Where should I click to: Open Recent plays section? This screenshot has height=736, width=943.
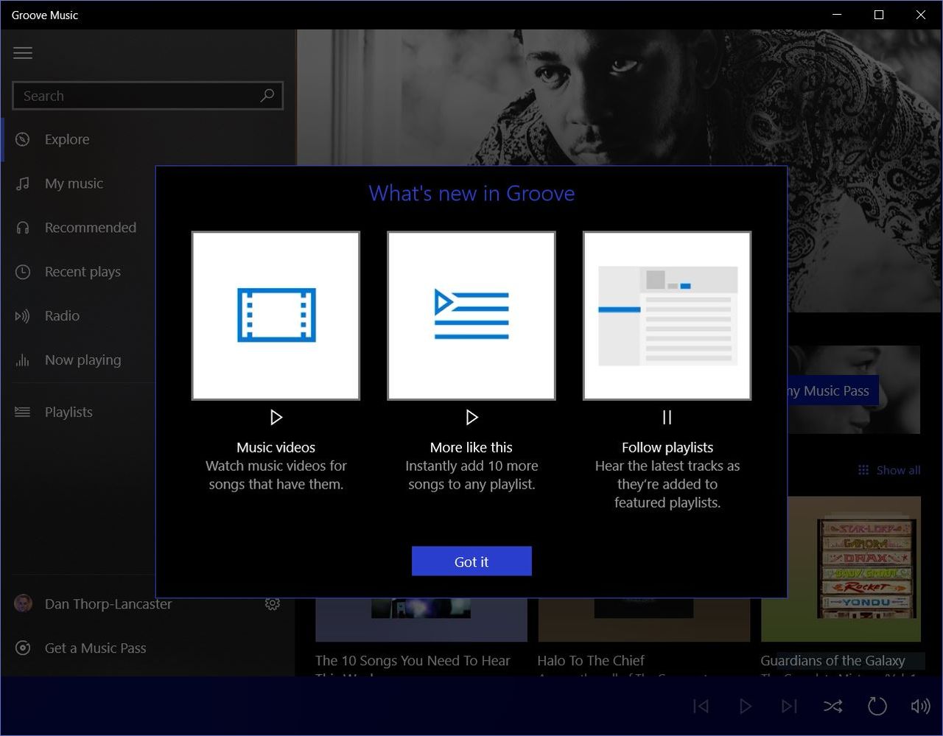click(83, 272)
